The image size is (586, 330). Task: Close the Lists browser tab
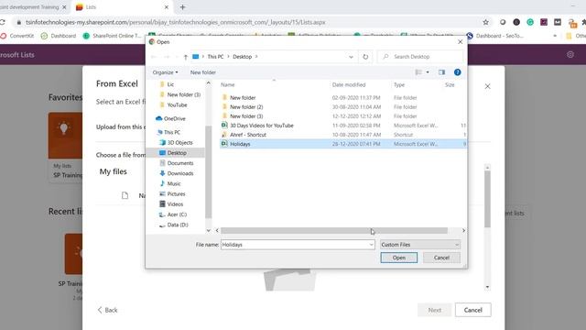tap(167, 7)
